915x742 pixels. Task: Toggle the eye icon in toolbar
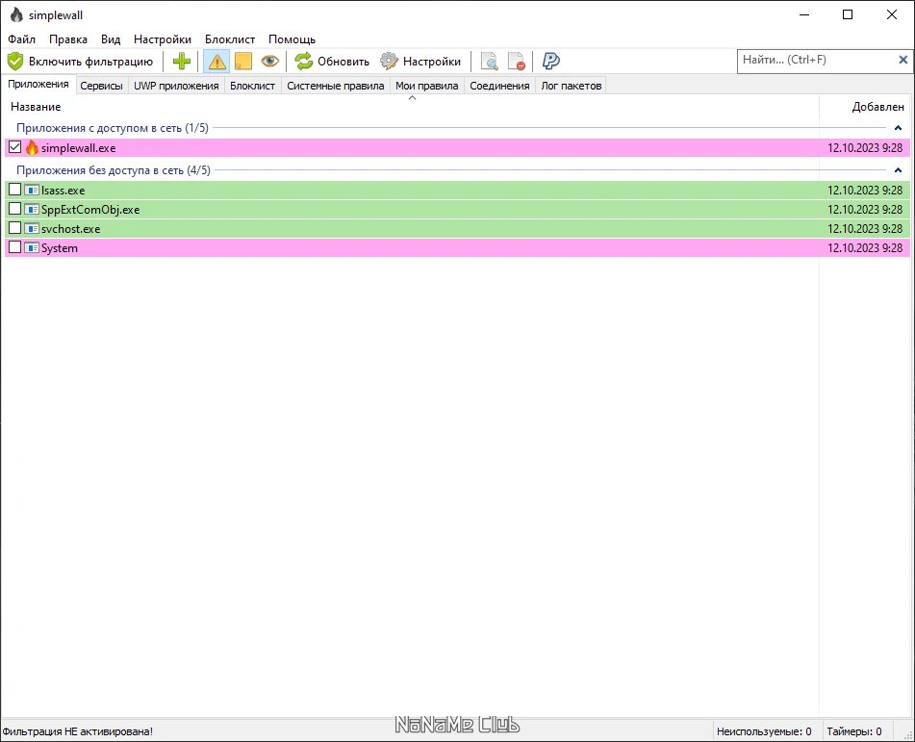269,61
